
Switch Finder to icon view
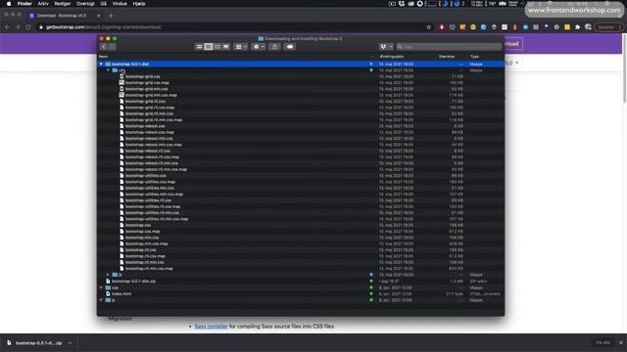click(199, 47)
